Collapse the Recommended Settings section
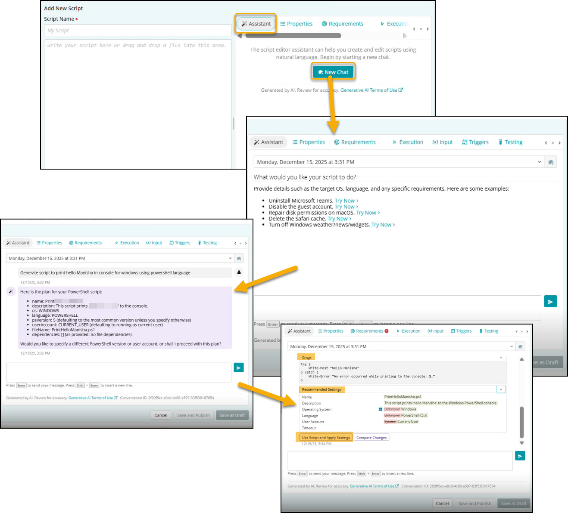 tap(501, 389)
